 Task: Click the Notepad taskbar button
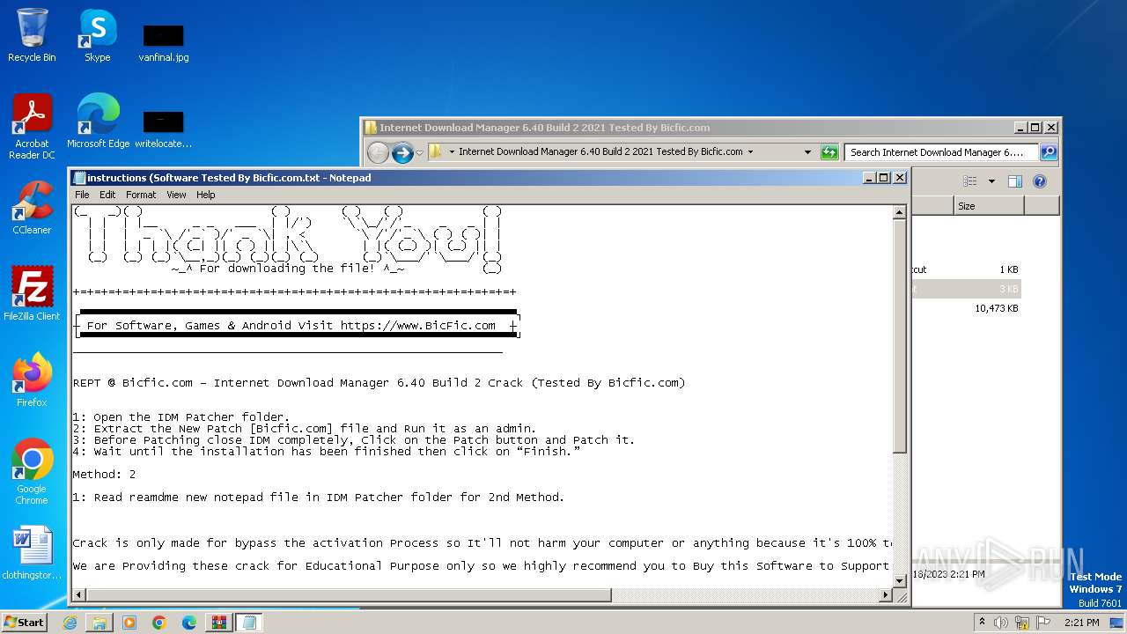249,623
